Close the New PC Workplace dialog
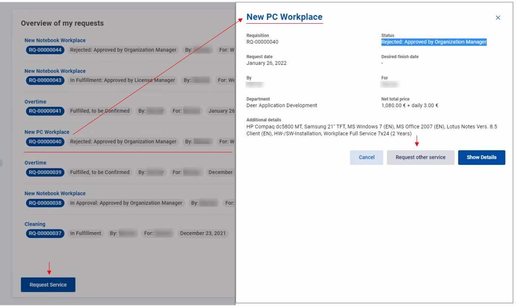Image resolution: width=516 pixels, height=306 pixels. [x=498, y=18]
